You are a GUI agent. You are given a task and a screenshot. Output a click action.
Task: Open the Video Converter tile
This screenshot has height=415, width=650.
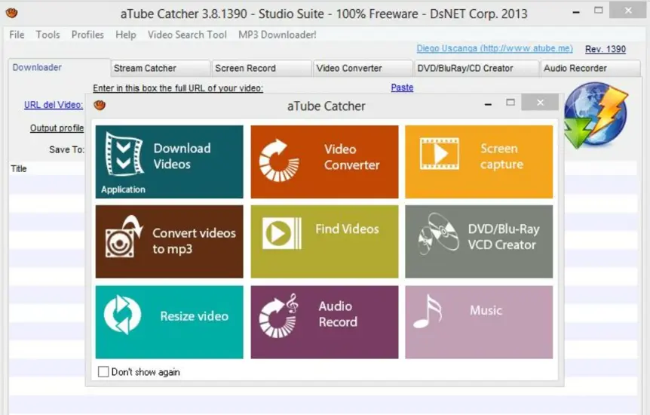point(324,161)
